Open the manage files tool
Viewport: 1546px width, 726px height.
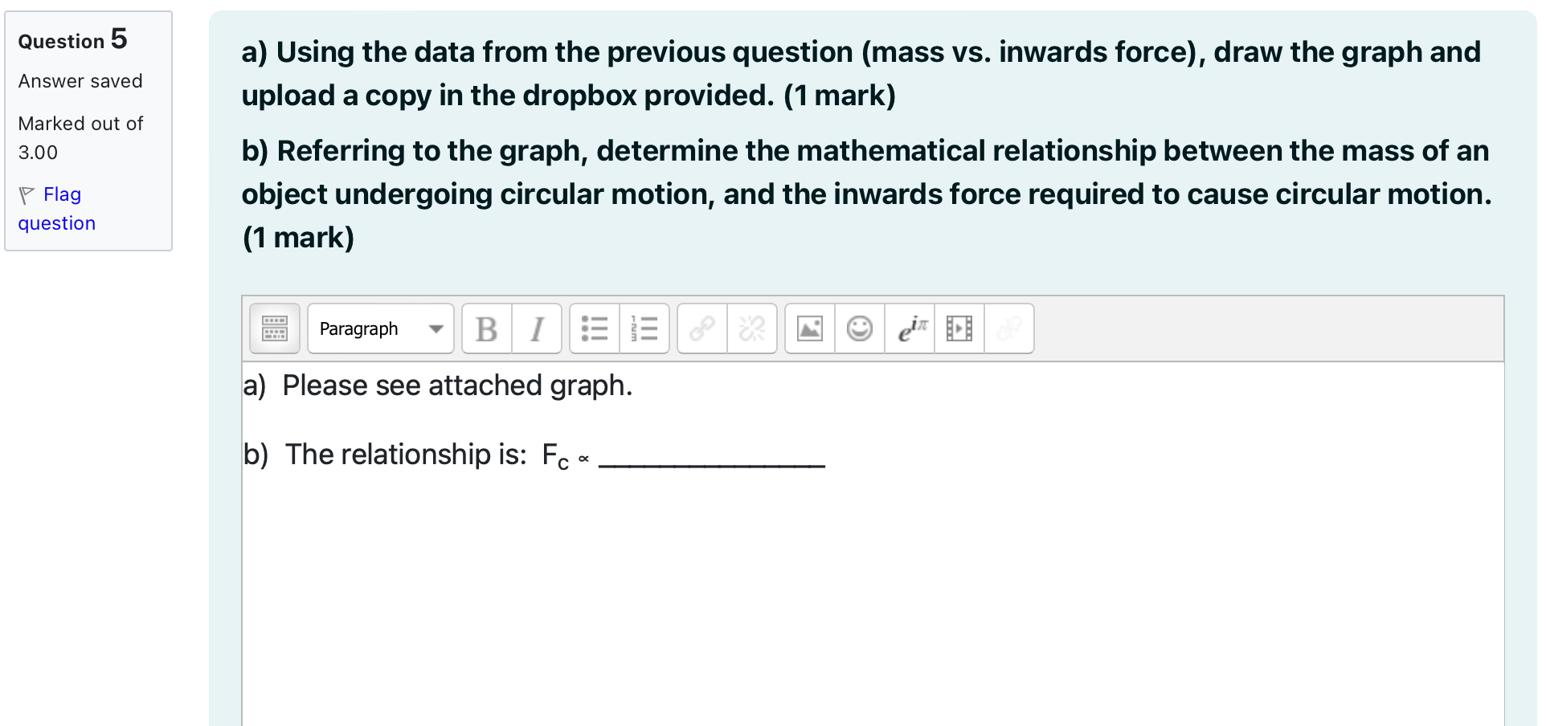[x=1009, y=328]
